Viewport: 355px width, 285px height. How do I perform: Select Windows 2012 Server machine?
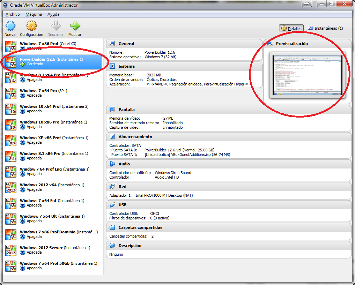click(x=53, y=250)
